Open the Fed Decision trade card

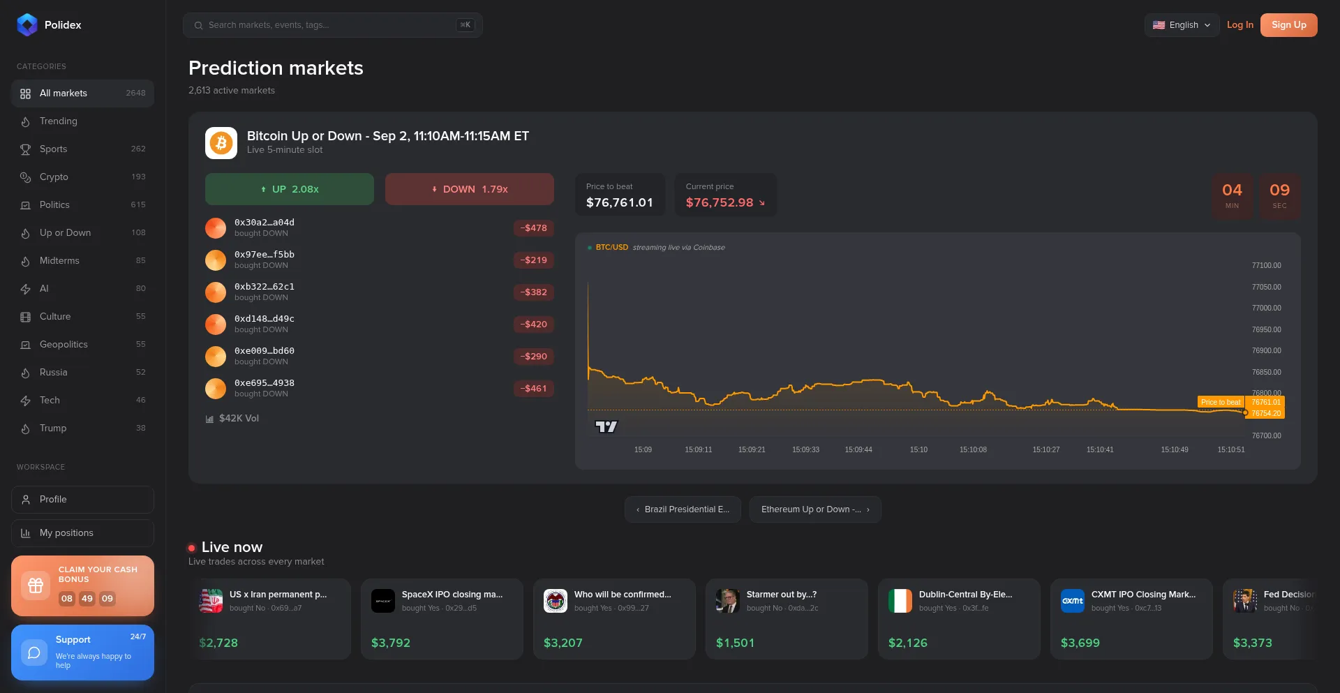click(x=1270, y=619)
